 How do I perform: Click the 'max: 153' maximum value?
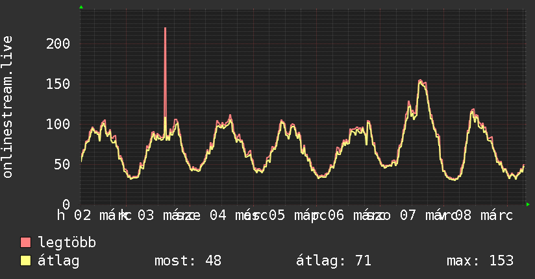pos(480,261)
